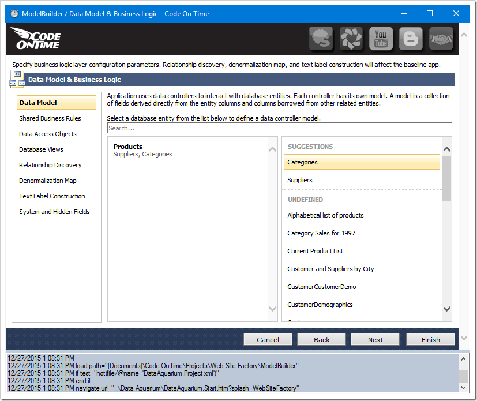Select the Products model entry
This screenshot has width=477, height=401.
142,150
